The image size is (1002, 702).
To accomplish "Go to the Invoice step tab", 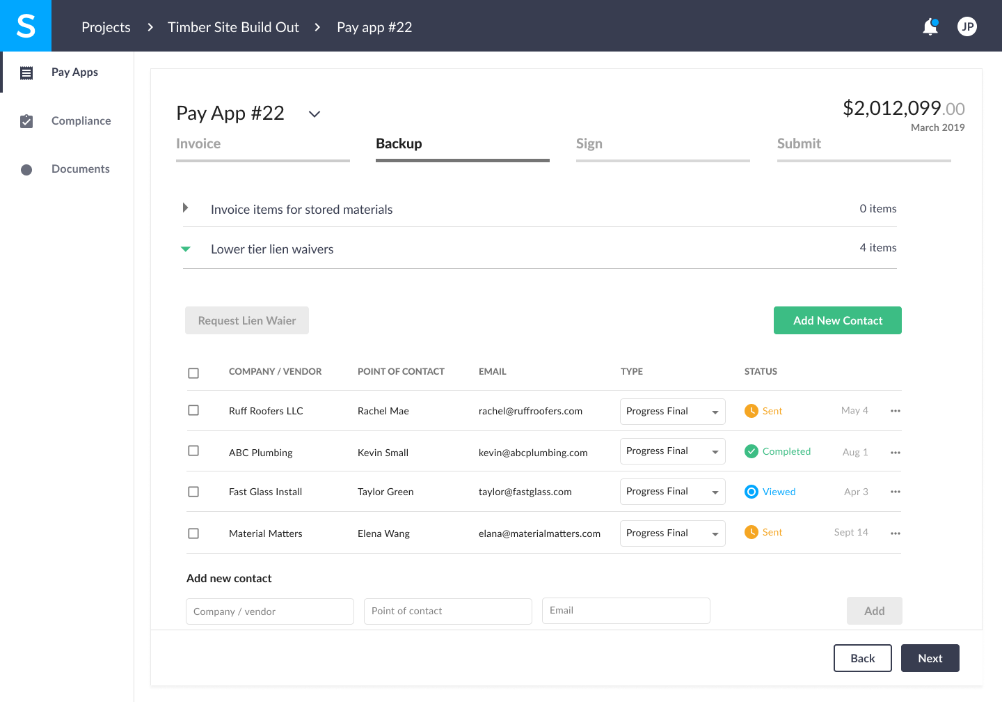I will click(x=263, y=148).
